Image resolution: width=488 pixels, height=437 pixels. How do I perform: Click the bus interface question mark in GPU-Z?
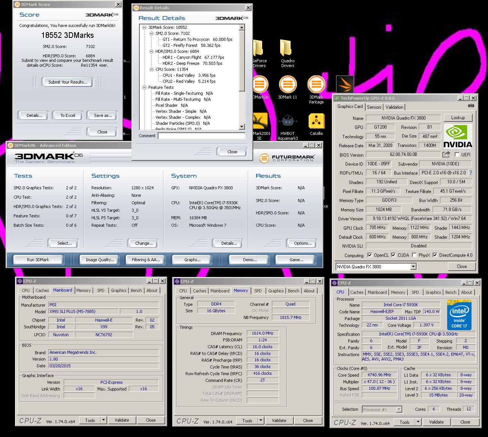471,173
